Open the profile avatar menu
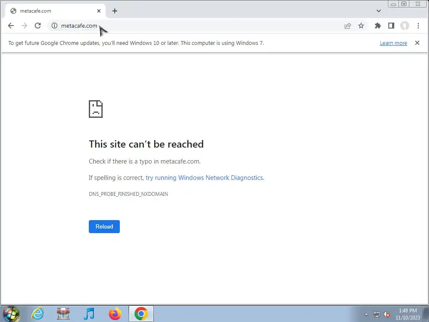The image size is (429, 322). pos(405,26)
